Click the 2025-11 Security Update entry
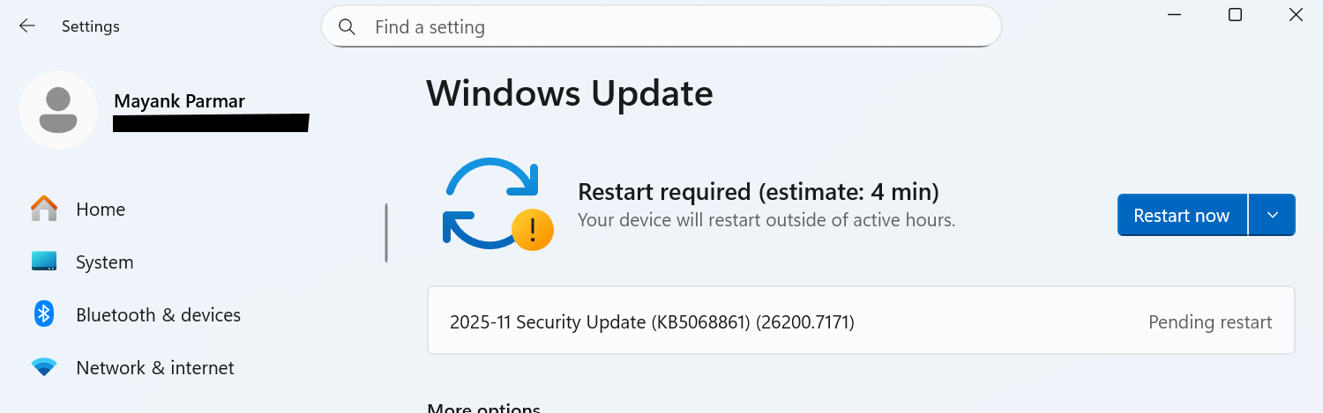 (x=652, y=322)
